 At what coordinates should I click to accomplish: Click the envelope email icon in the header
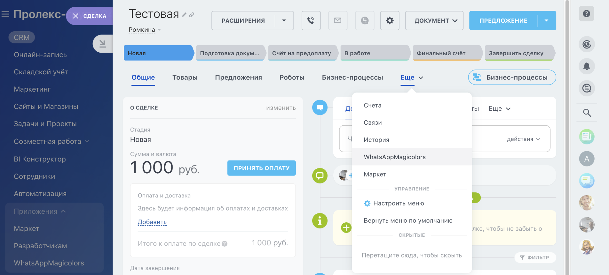point(338,21)
